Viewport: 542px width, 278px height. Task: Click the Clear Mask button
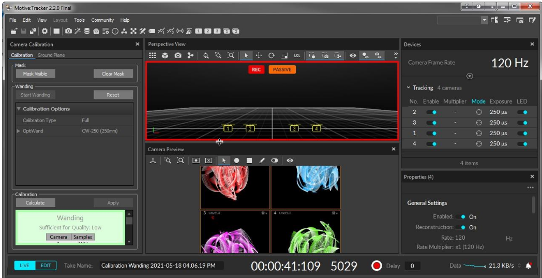point(113,74)
